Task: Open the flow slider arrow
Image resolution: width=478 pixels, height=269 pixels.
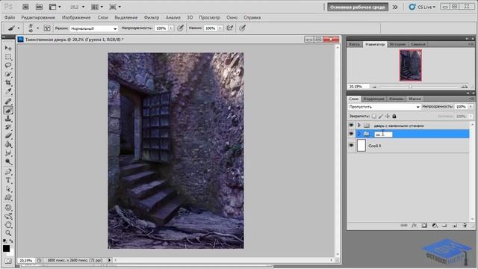Action: (x=220, y=28)
